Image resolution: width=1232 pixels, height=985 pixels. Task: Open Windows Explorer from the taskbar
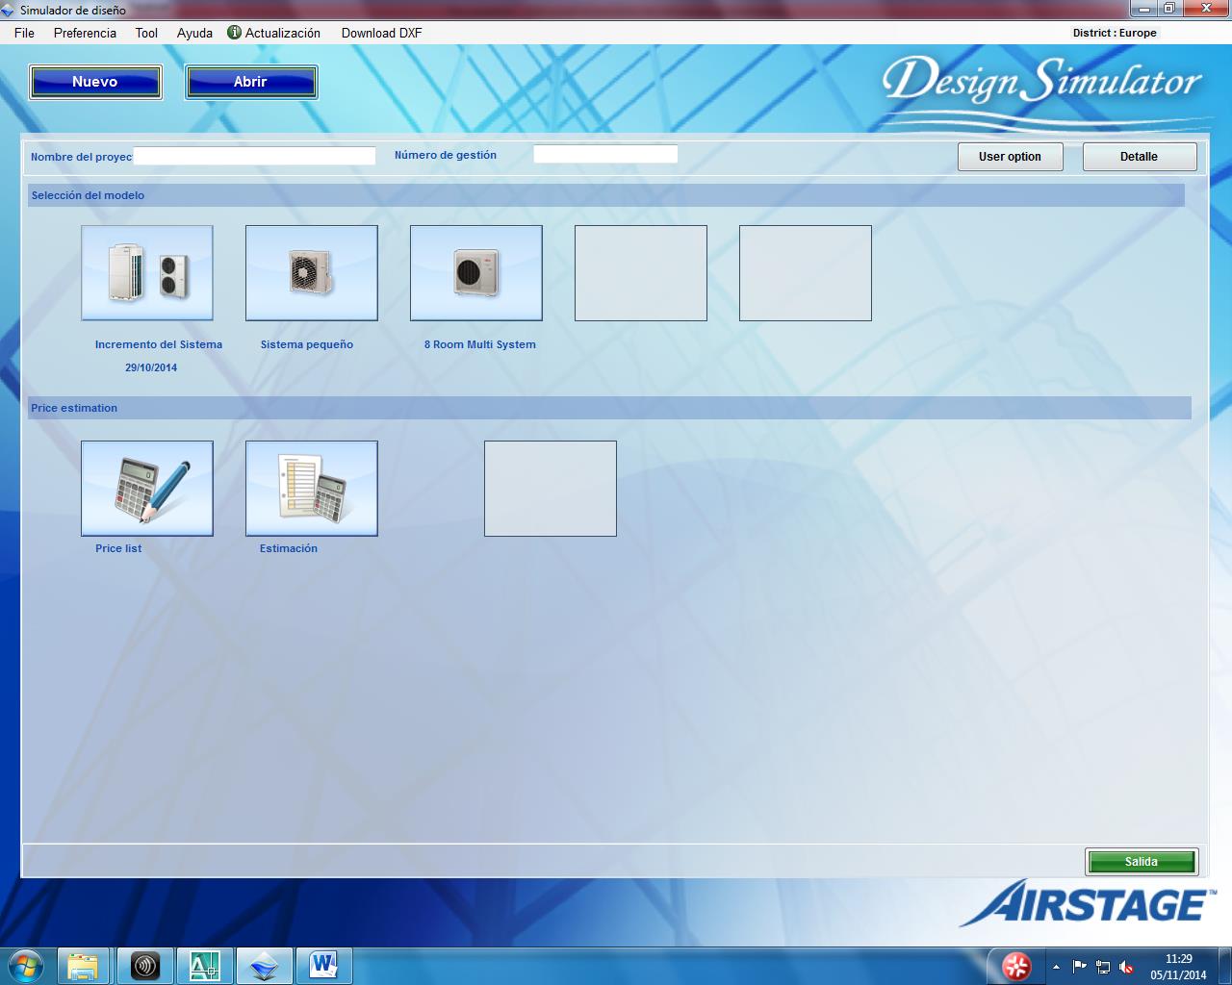83,965
